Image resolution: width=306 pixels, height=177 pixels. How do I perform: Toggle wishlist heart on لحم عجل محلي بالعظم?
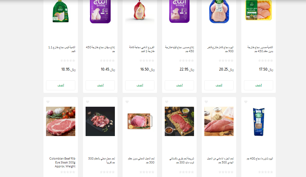click(x=88, y=102)
